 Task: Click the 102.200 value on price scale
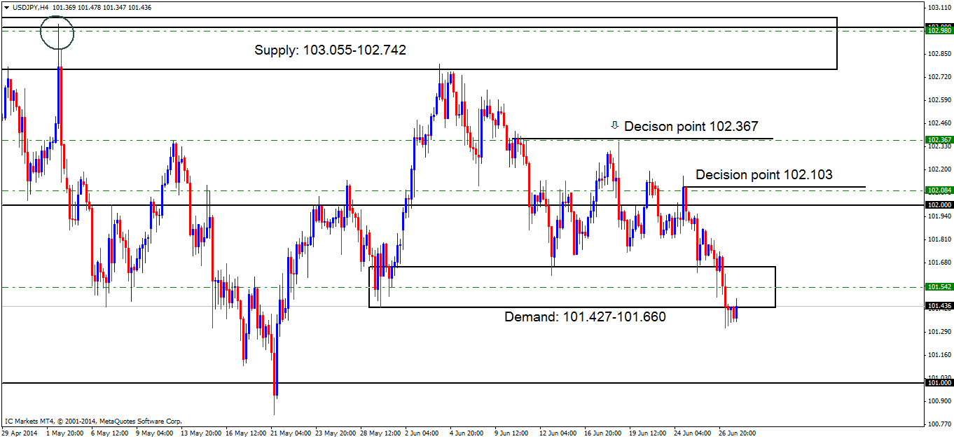(x=939, y=169)
